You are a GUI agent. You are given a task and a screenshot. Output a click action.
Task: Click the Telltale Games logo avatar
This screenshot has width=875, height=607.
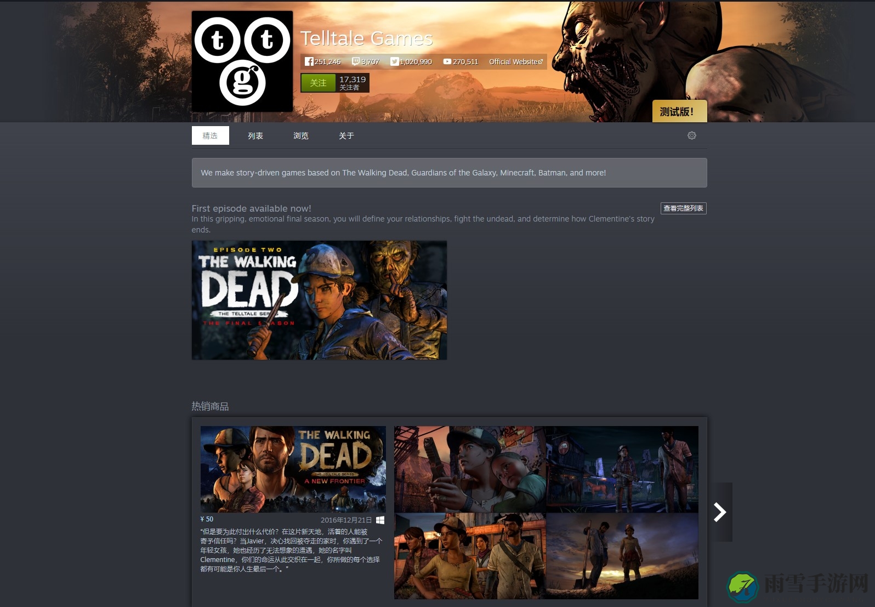(x=242, y=61)
